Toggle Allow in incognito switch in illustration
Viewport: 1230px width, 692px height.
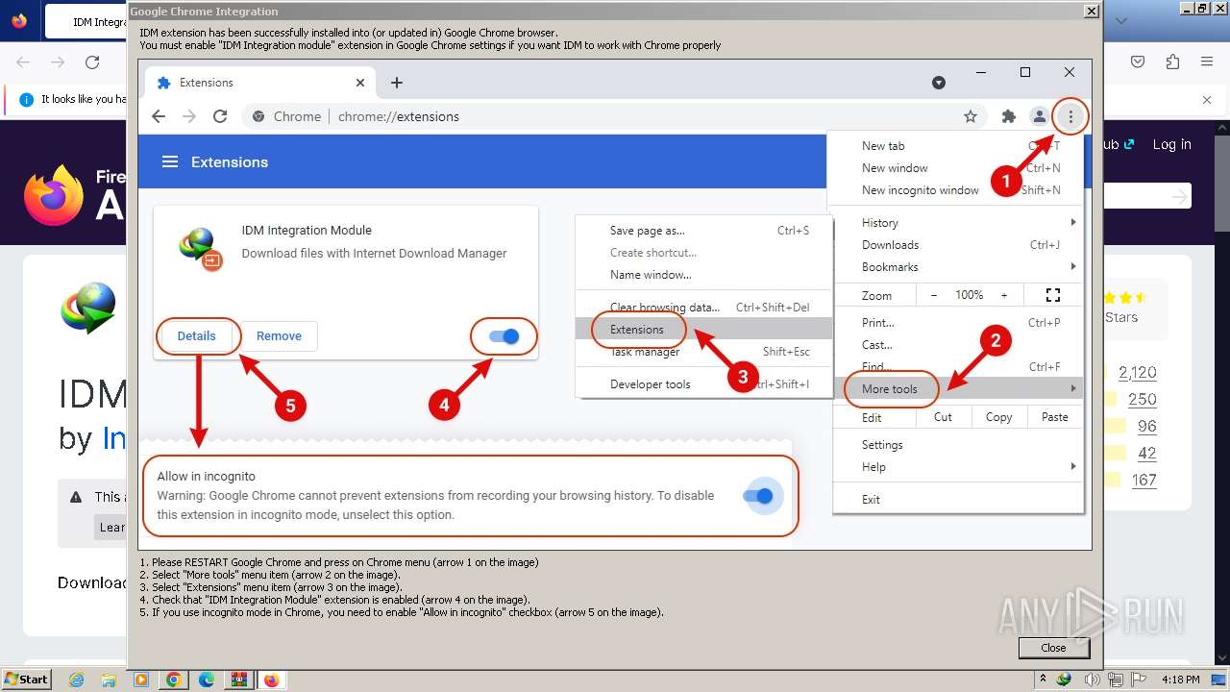[x=758, y=496]
